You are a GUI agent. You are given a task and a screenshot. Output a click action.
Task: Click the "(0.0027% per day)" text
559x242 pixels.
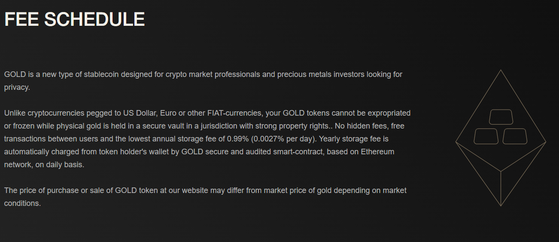[x=284, y=139]
